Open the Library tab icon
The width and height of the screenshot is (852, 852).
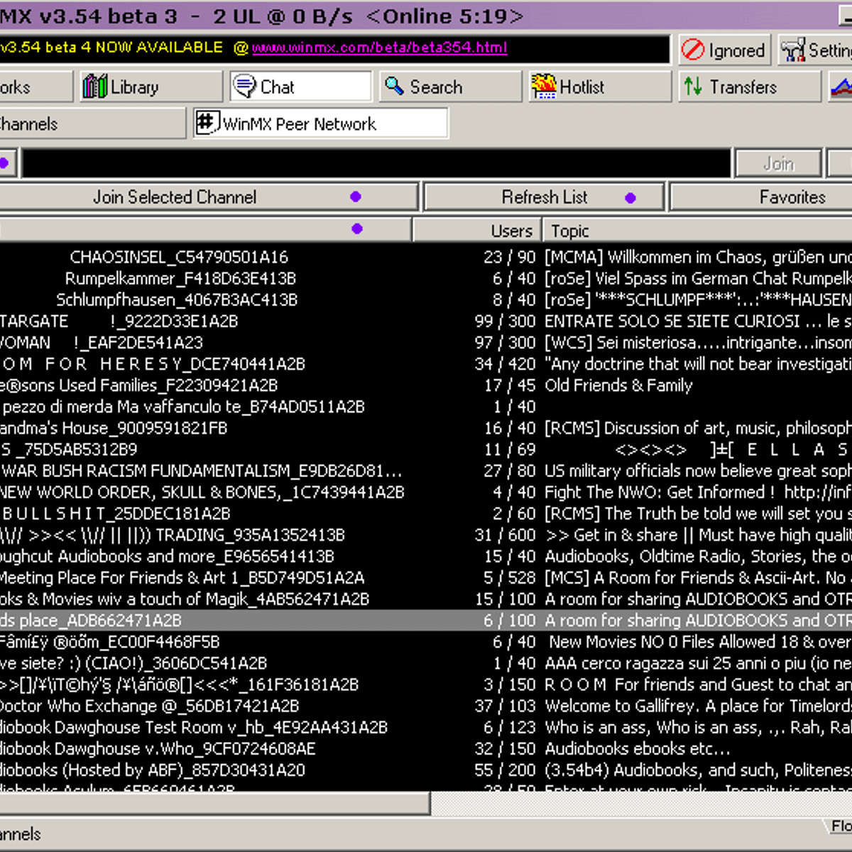[x=94, y=87]
